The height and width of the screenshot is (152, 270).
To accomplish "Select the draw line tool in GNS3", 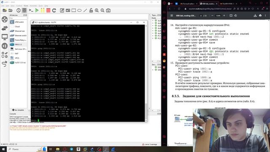I will click(x=85, y=11).
